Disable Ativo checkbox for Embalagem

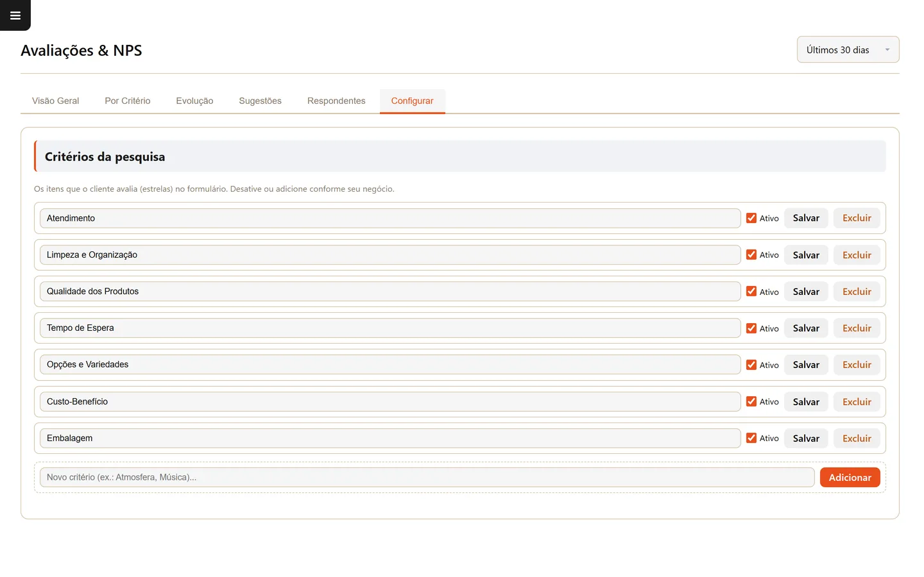click(751, 438)
